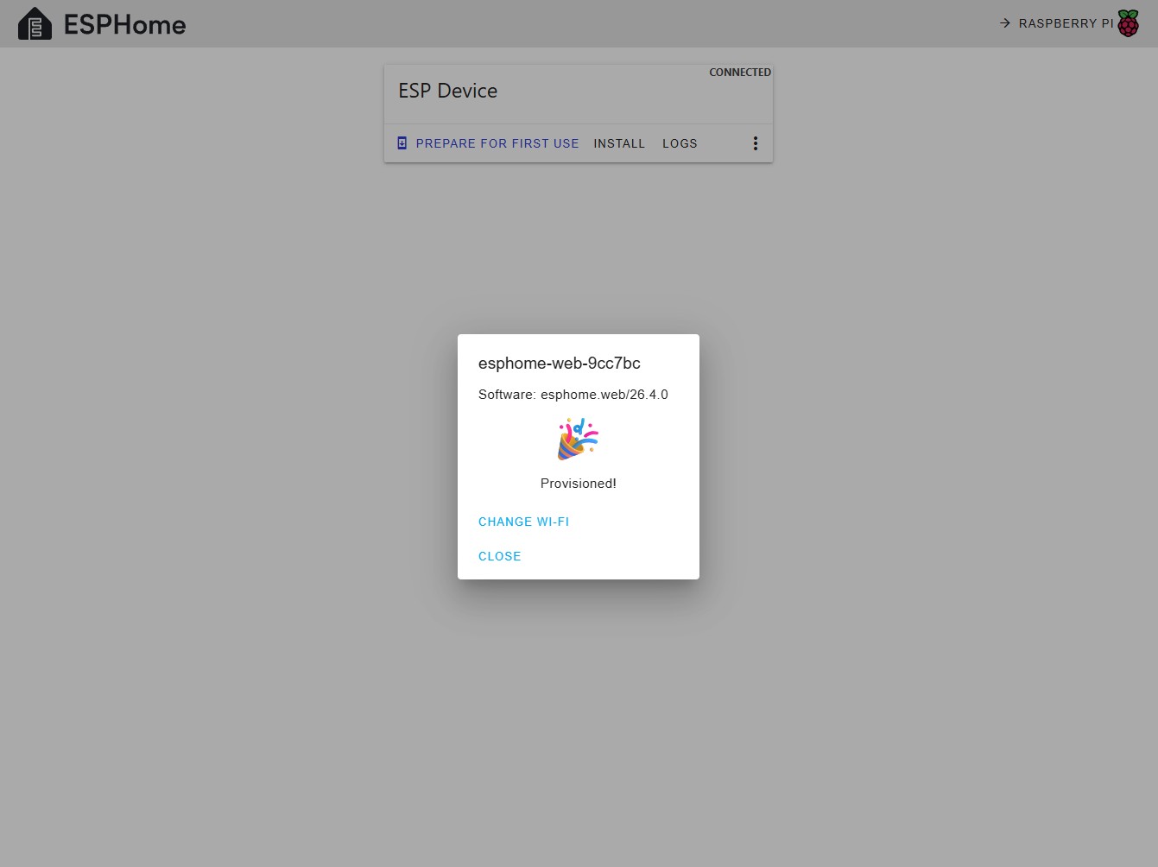
Task: Click the Provisioned! message text
Action: pyautogui.click(x=579, y=484)
